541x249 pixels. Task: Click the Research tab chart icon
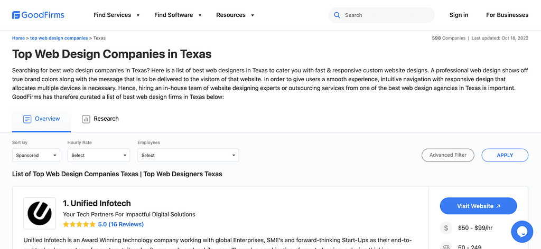click(x=86, y=119)
